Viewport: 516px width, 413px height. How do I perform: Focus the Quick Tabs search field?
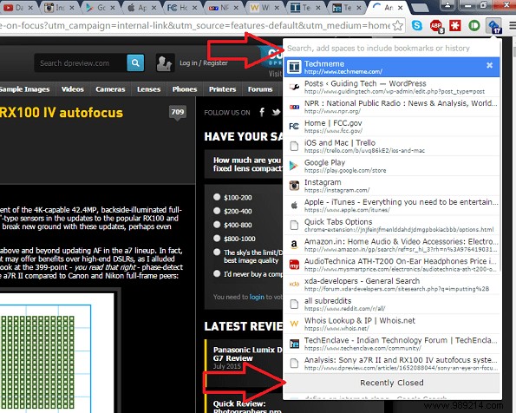point(392,48)
